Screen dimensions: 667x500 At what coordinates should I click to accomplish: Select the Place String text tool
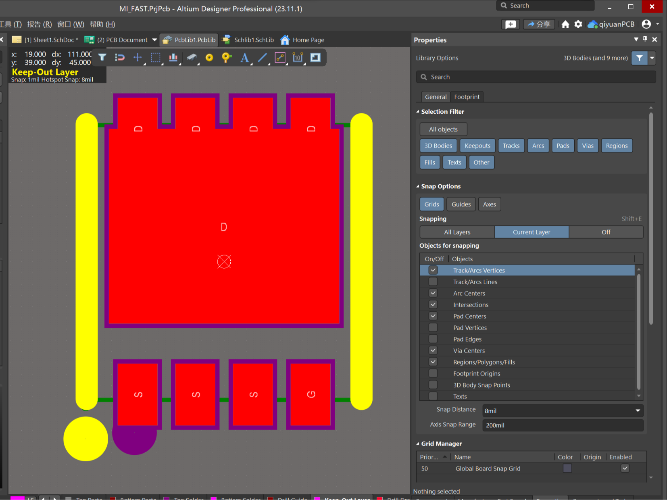(x=244, y=58)
